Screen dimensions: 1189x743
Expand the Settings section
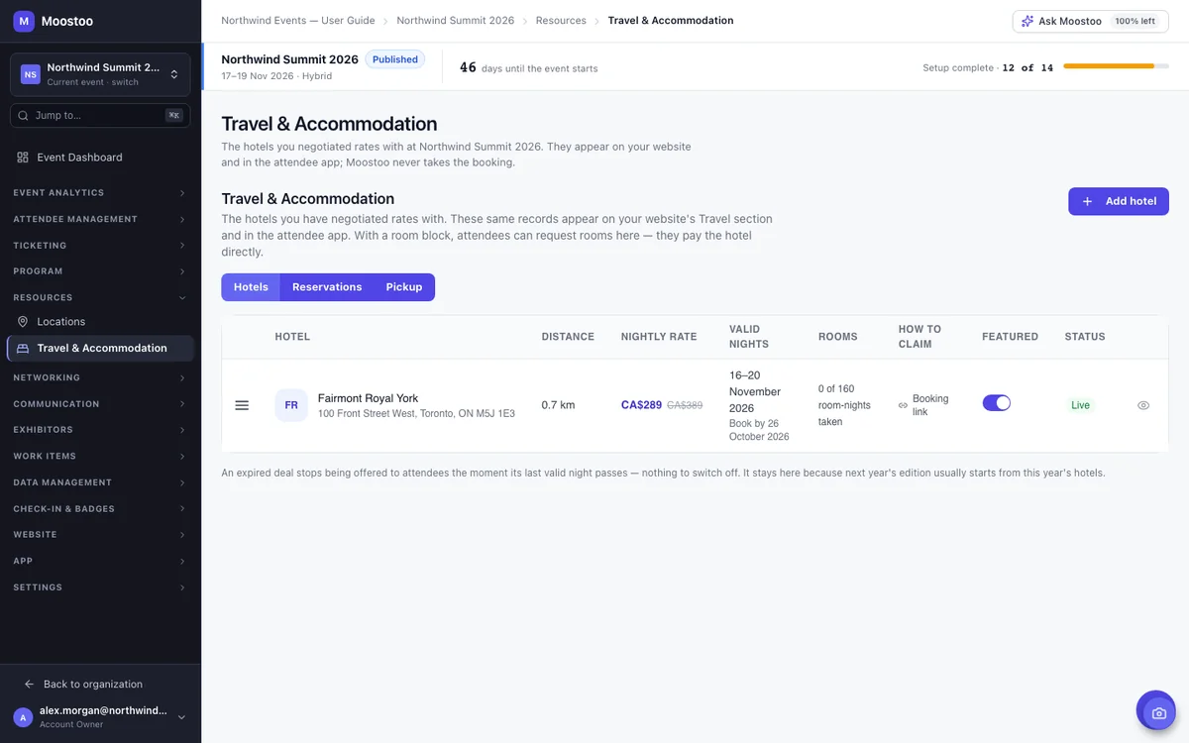coord(100,587)
